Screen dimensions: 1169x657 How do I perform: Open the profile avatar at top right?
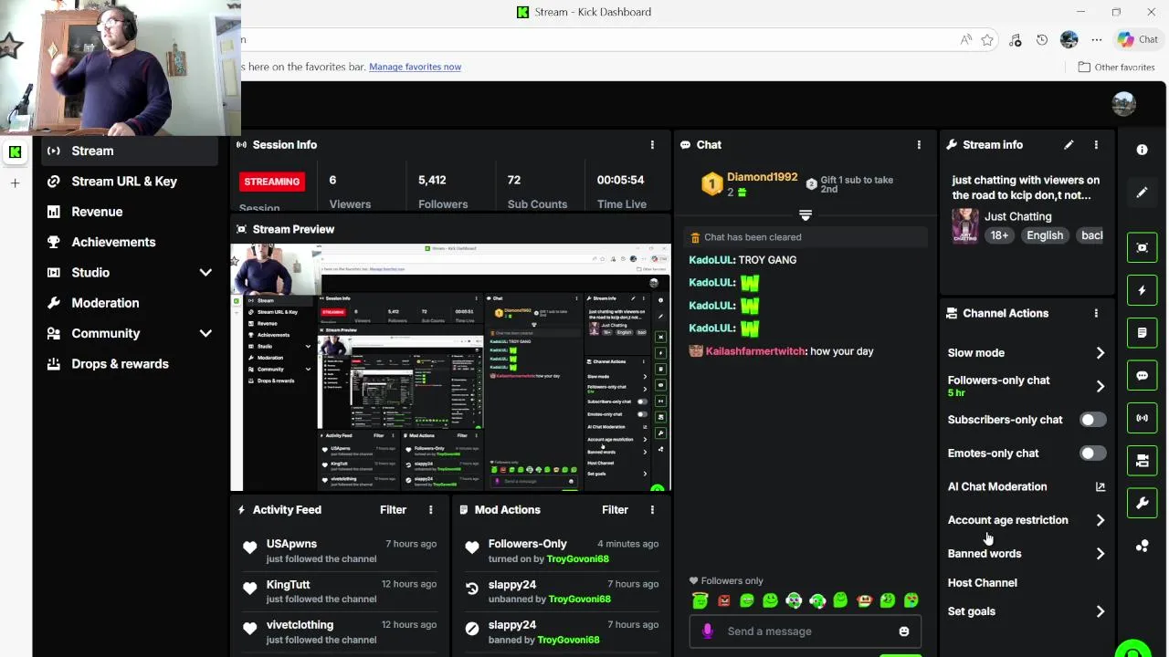[1123, 104]
